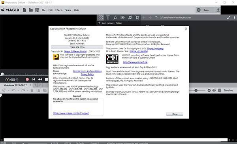Click the Copy icon in timeline toolbar
Viewport: 237px width, 144px height.
[x=39, y=90]
